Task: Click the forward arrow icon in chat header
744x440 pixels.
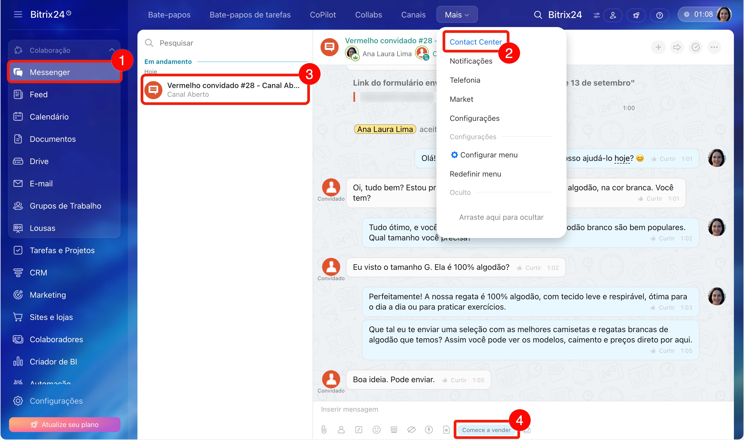Action: point(677,47)
